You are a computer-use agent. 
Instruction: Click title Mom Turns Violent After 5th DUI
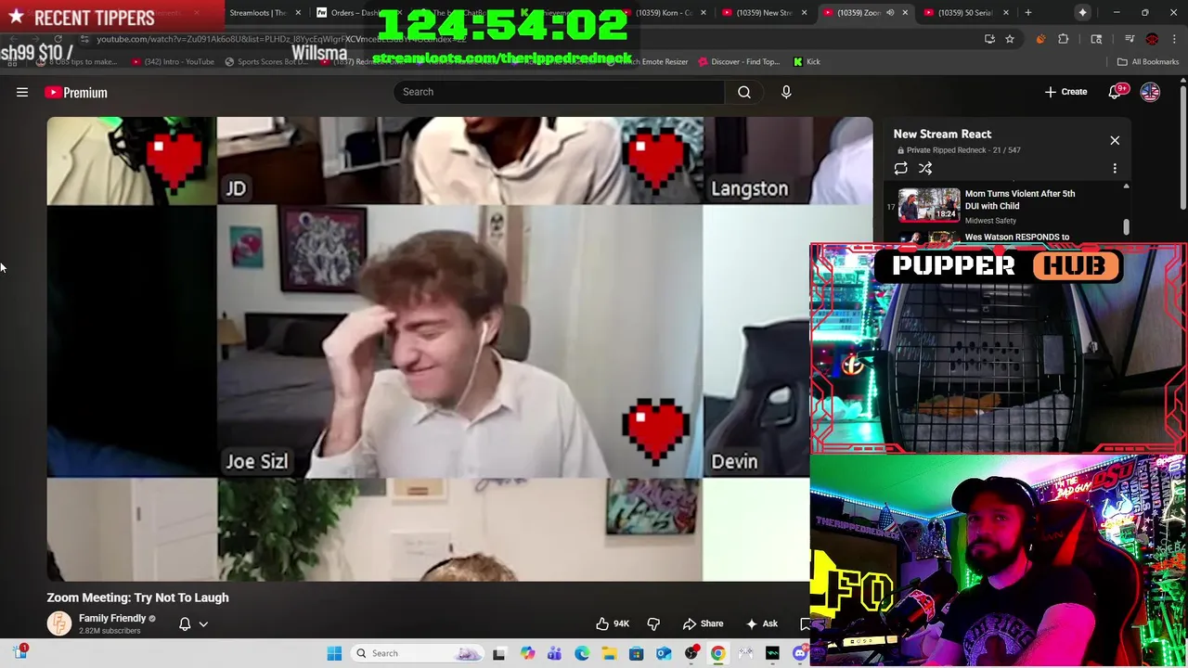tap(1020, 199)
